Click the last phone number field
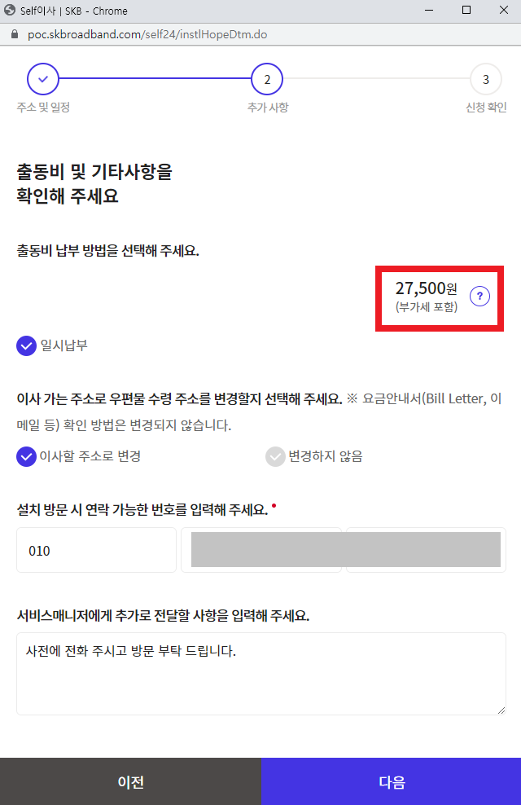The height and width of the screenshot is (805, 521). pos(426,550)
